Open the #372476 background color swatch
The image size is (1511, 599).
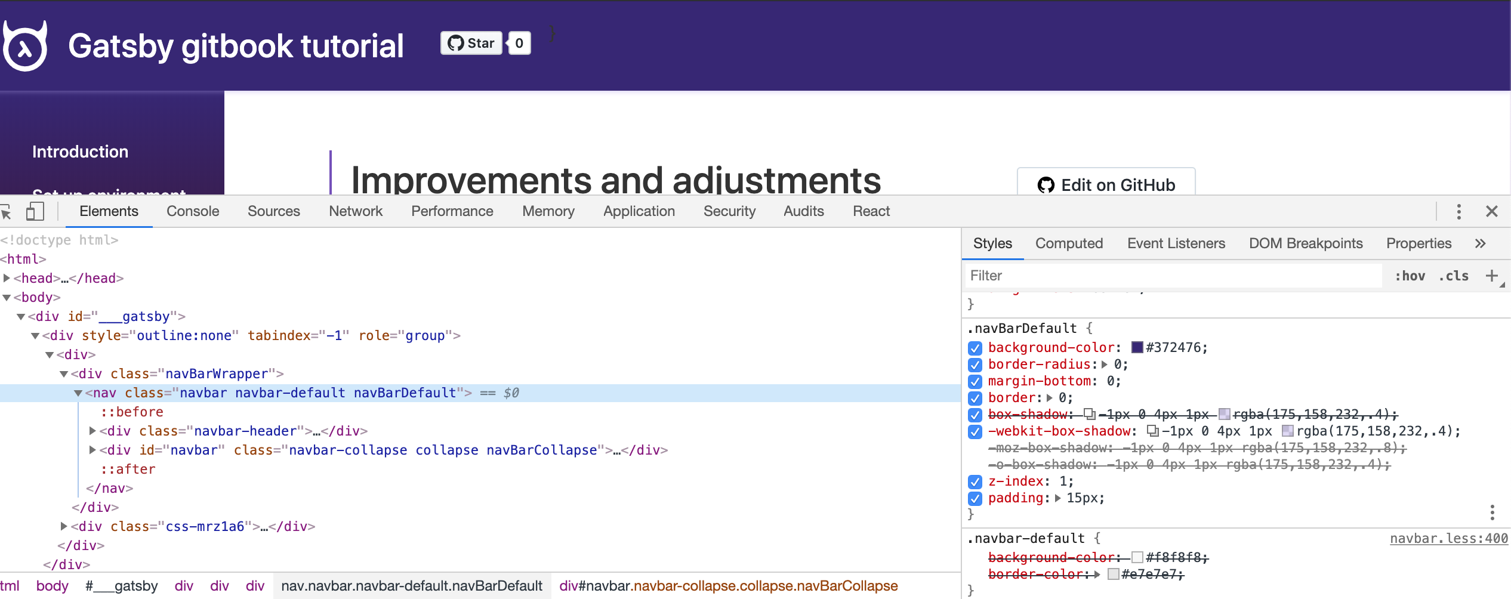pyautogui.click(x=1137, y=347)
